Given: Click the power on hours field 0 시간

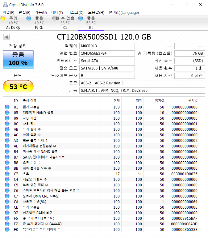Looking at the screenshot, I should point(190,76).
